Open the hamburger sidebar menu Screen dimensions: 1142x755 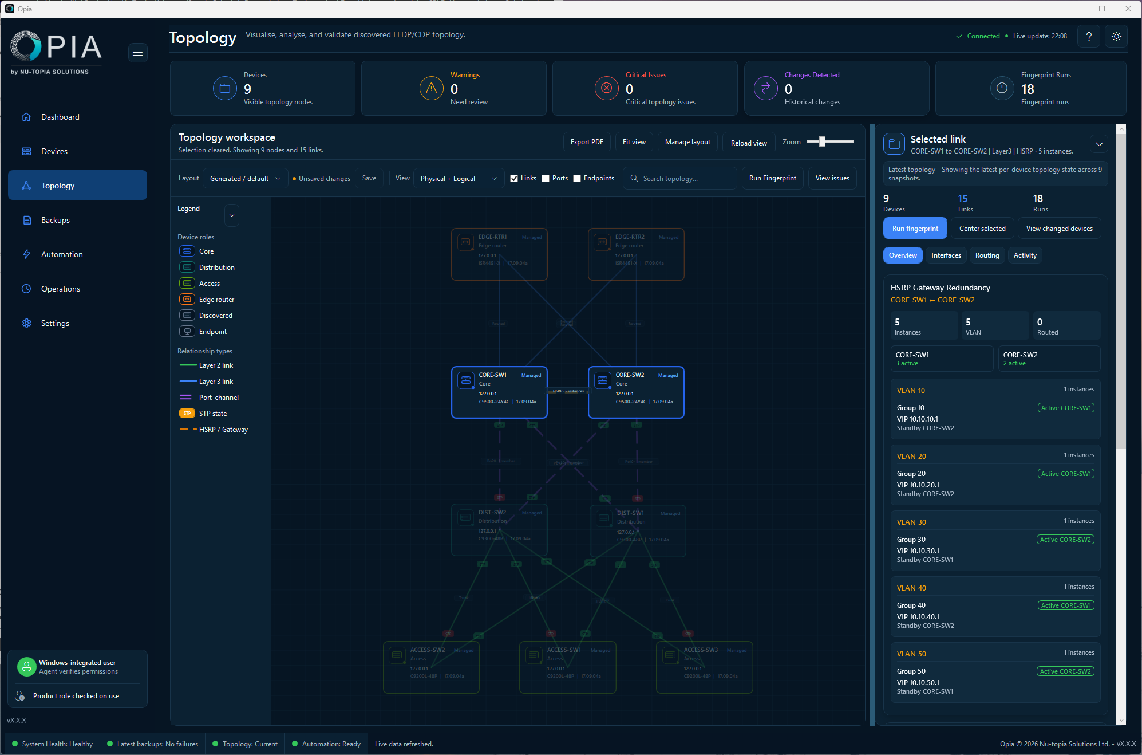click(x=137, y=52)
